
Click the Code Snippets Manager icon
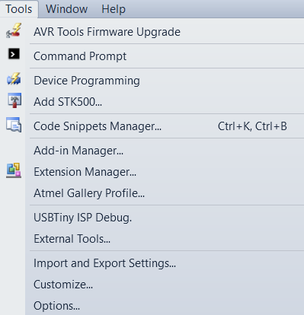pos(14,125)
